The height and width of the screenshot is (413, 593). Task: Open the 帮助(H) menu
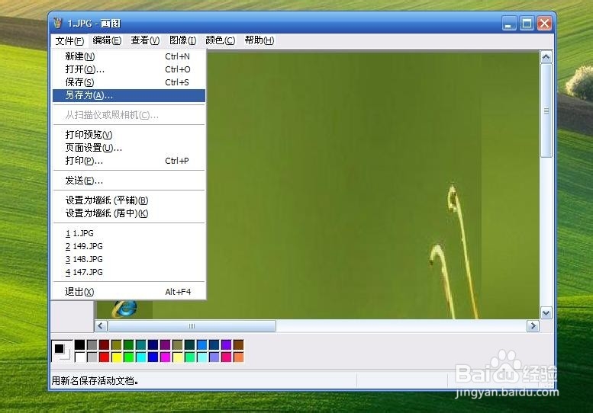259,40
